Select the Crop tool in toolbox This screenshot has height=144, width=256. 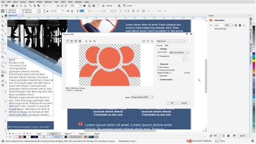click(2, 26)
